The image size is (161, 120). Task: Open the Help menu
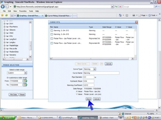(37, 11)
